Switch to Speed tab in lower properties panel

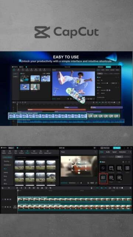115,152
